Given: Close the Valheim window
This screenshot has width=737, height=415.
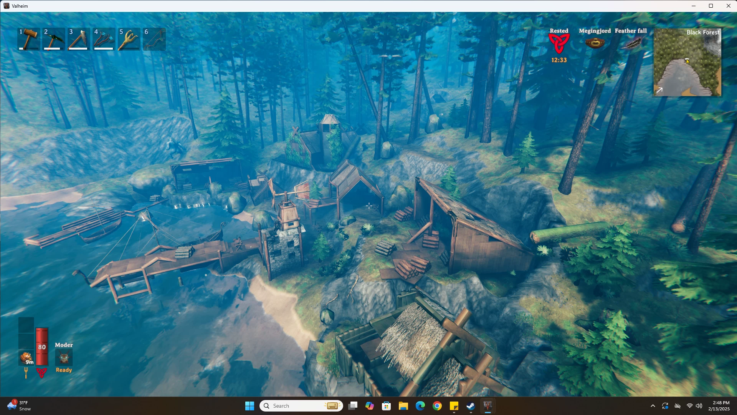Looking at the screenshot, I should (x=729, y=6).
